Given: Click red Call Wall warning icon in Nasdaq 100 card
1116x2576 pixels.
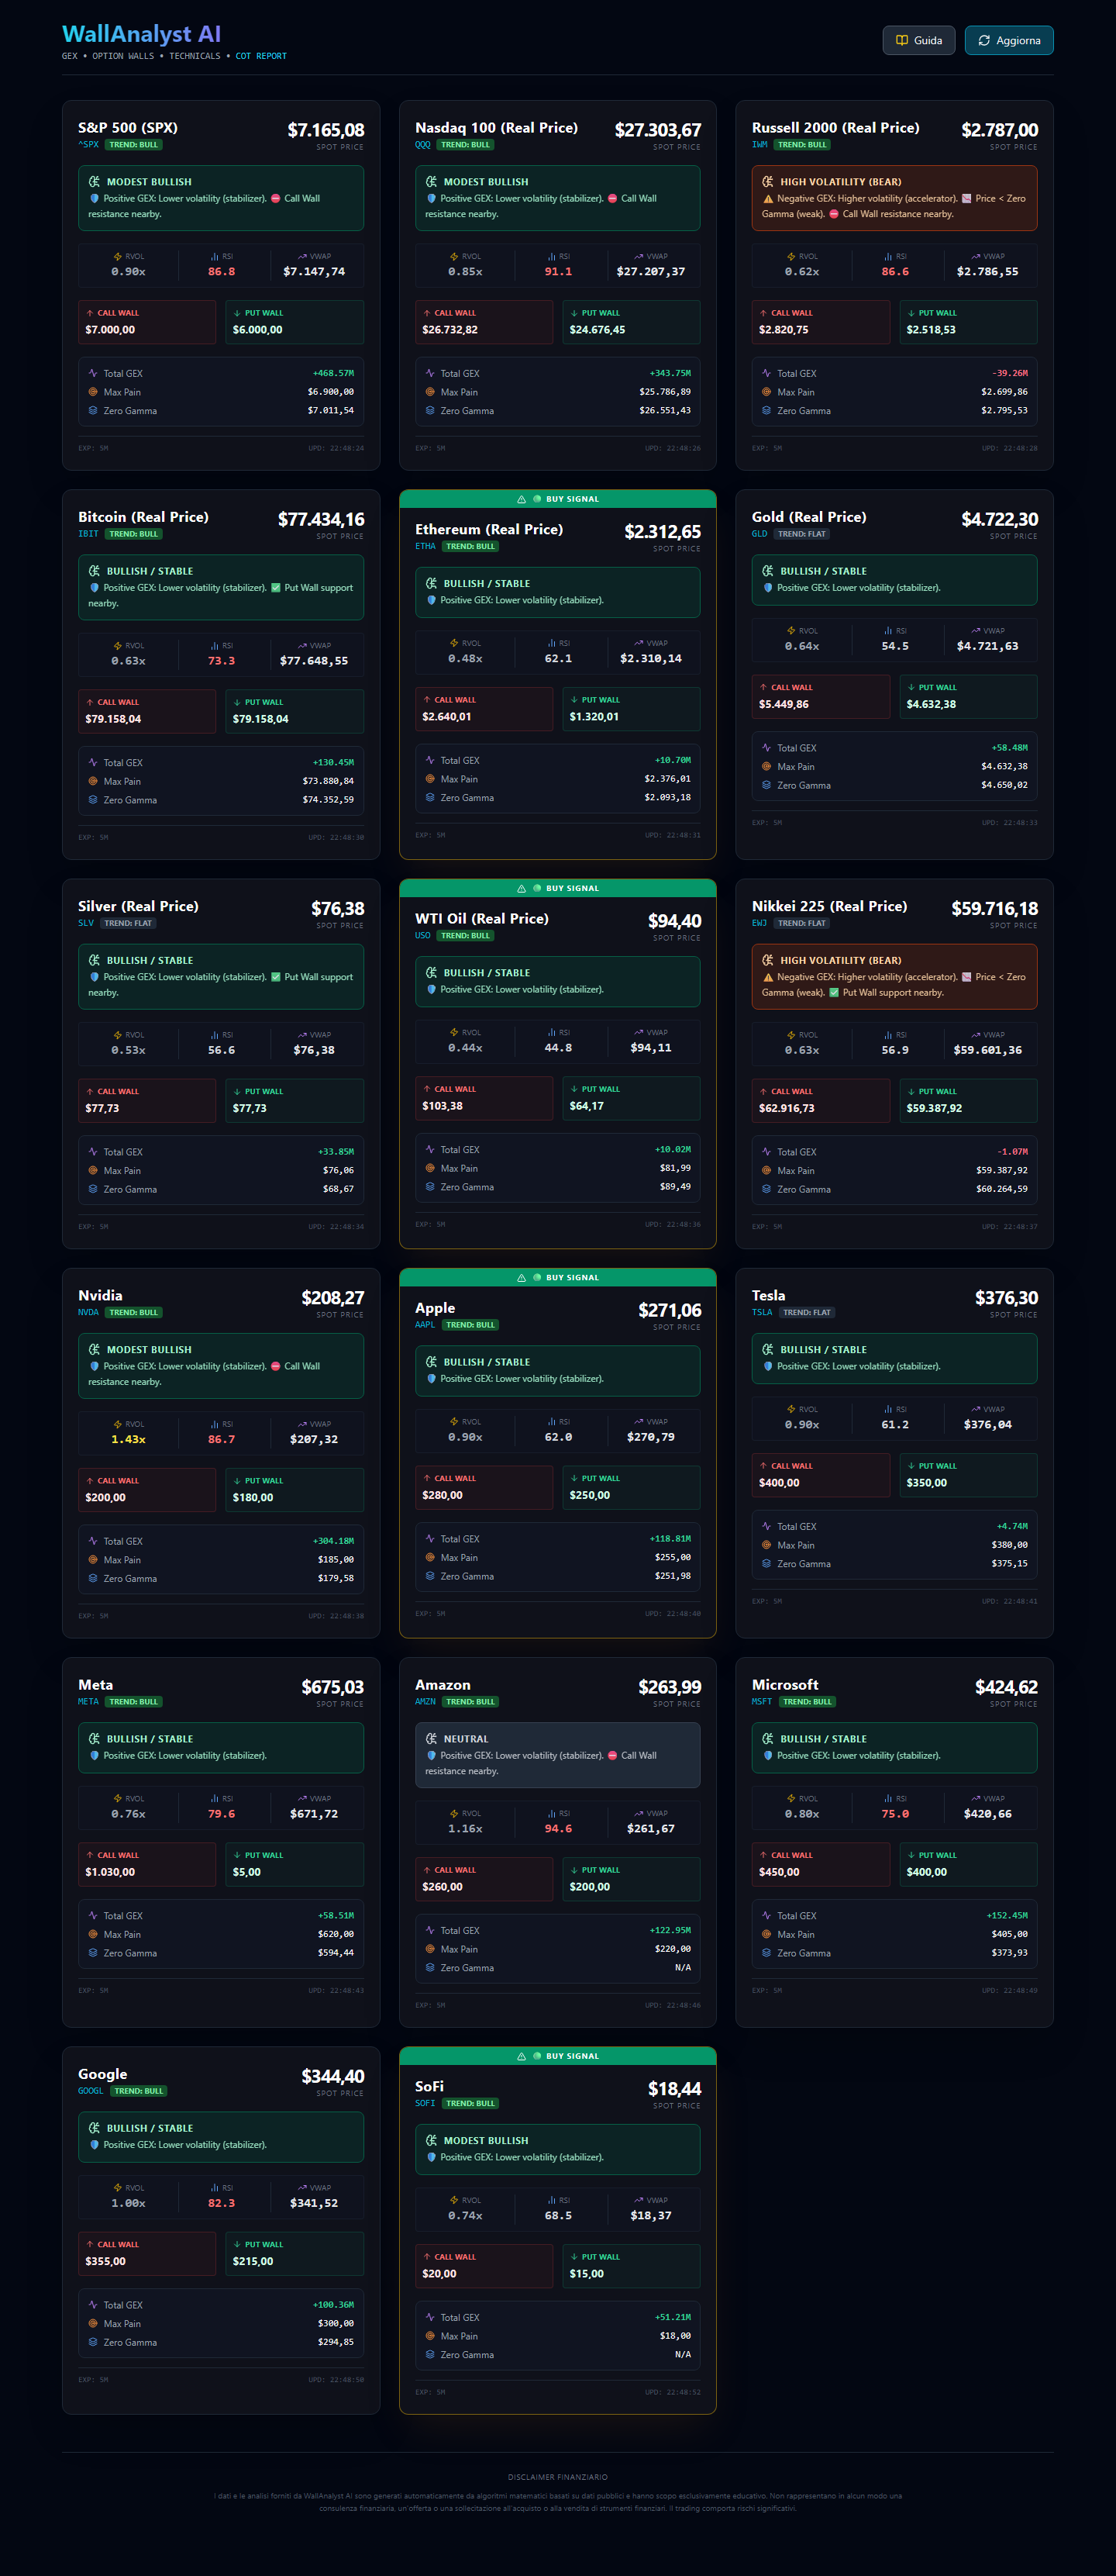Looking at the screenshot, I should 612,198.
